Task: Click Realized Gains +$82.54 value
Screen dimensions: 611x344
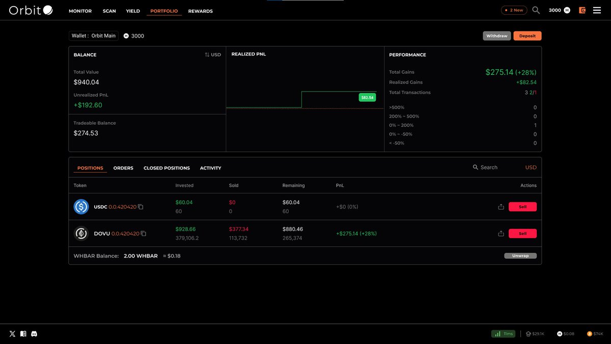Action: (526, 82)
